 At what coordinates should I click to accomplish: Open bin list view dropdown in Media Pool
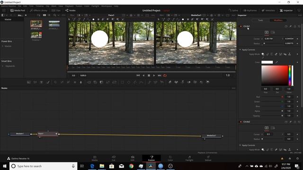click(x=7, y=15)
